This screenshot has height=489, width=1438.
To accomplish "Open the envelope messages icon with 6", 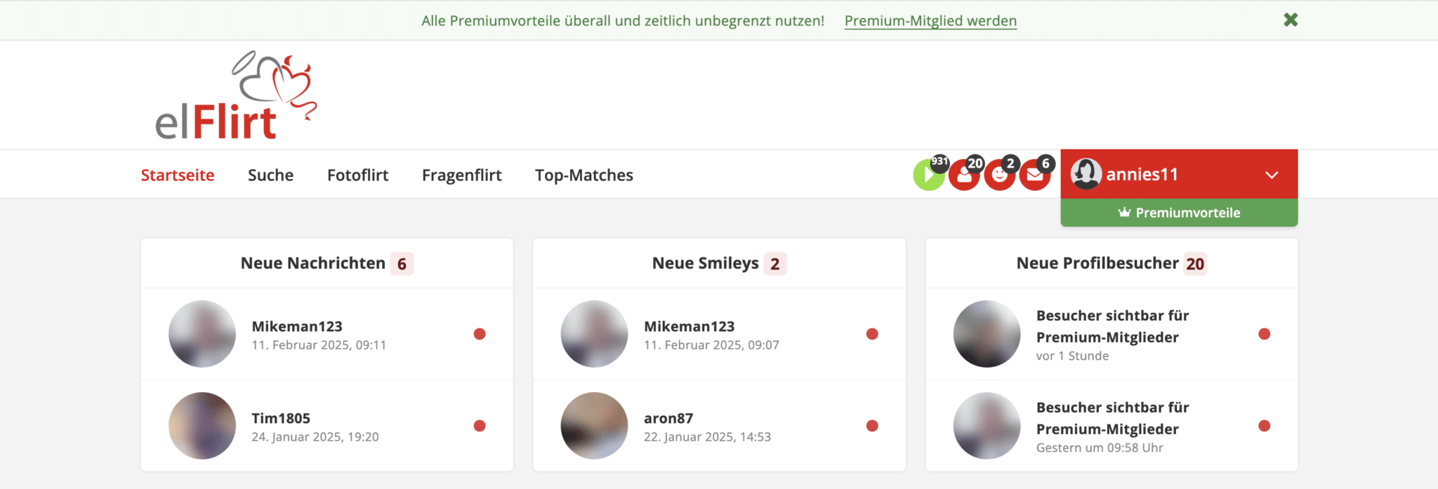I will (1035, 175).
